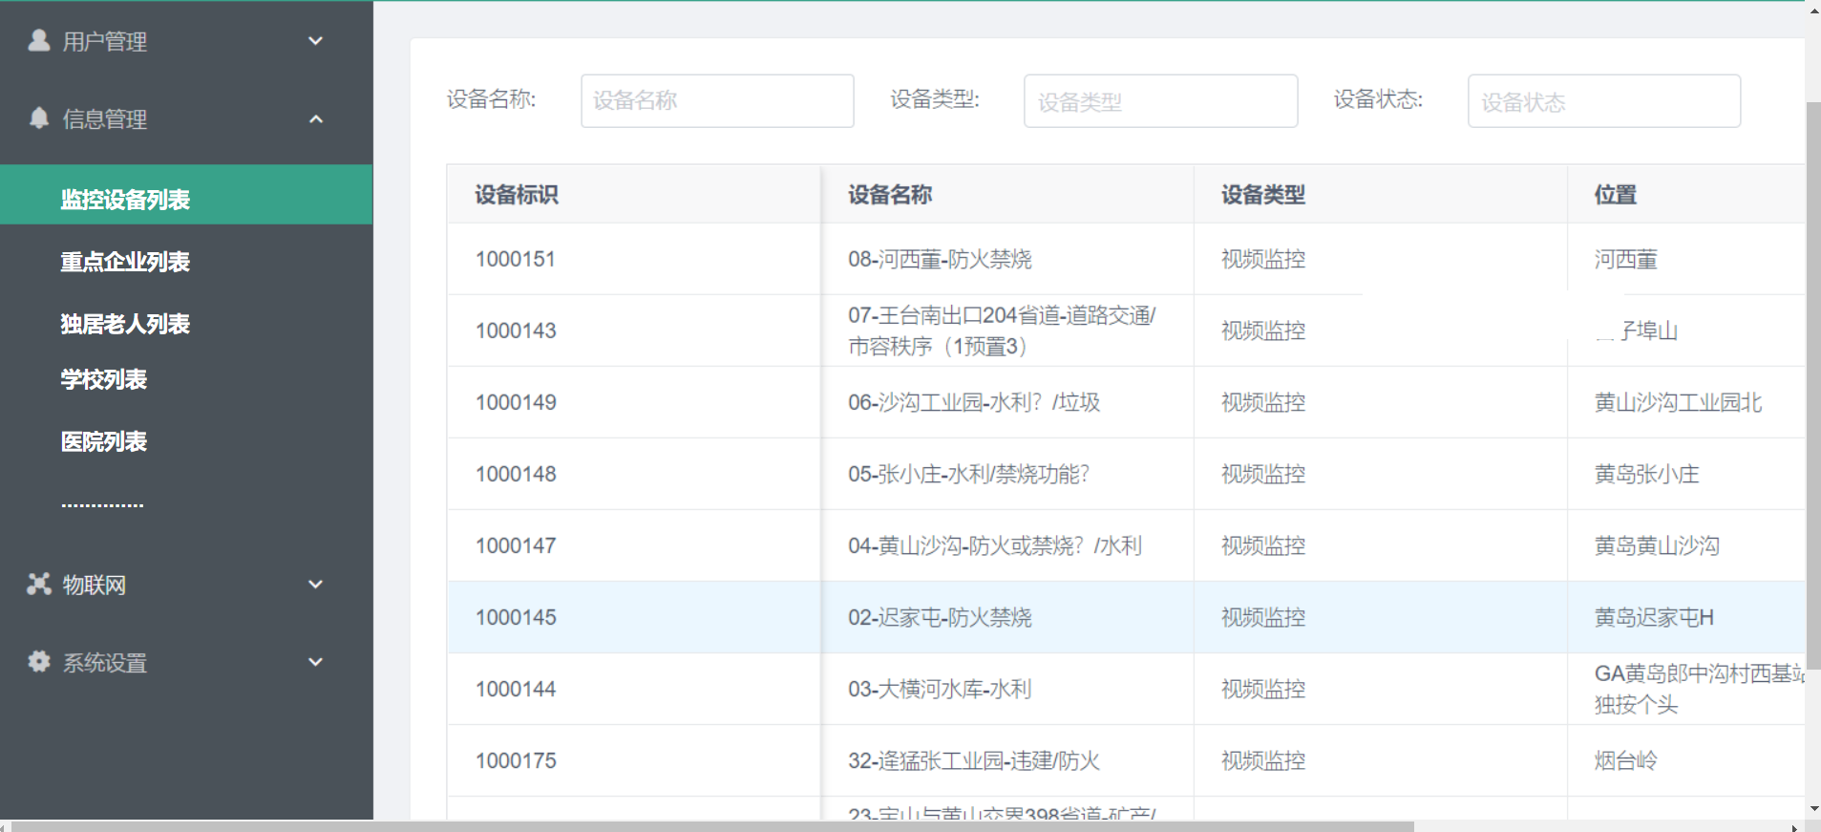Click device name 04-黄山沙沟-防火或禁烧
The width and height of the screenshot is (1821, 832).
pyautogui.click(x=995, y=545)
